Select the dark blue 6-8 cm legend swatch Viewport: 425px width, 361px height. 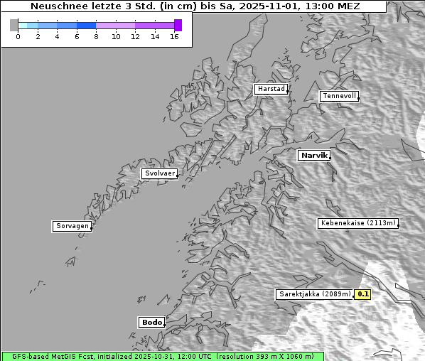pyautogui.click(x=87, y=26)
